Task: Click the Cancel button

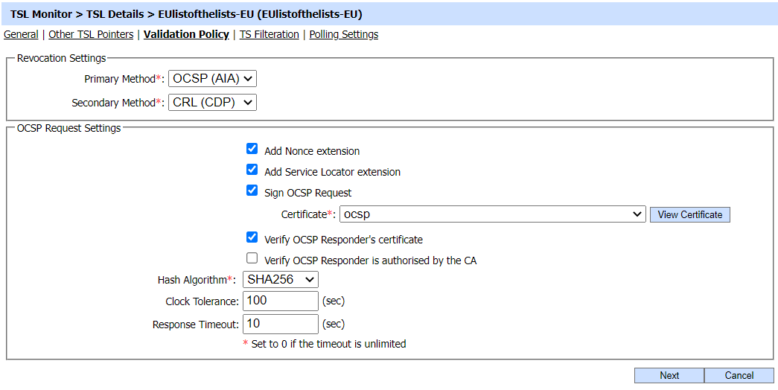Action: [739, 376]
